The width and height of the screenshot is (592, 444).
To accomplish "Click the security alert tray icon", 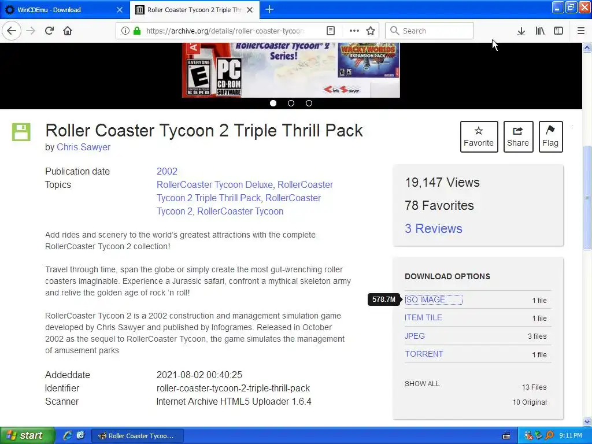I will pyautogui.click(x=528, y=436).
